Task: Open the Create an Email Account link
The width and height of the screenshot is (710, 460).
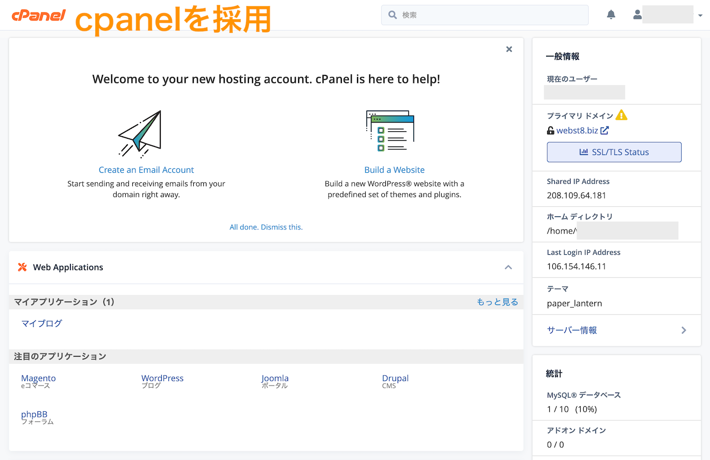Action: 146,170
